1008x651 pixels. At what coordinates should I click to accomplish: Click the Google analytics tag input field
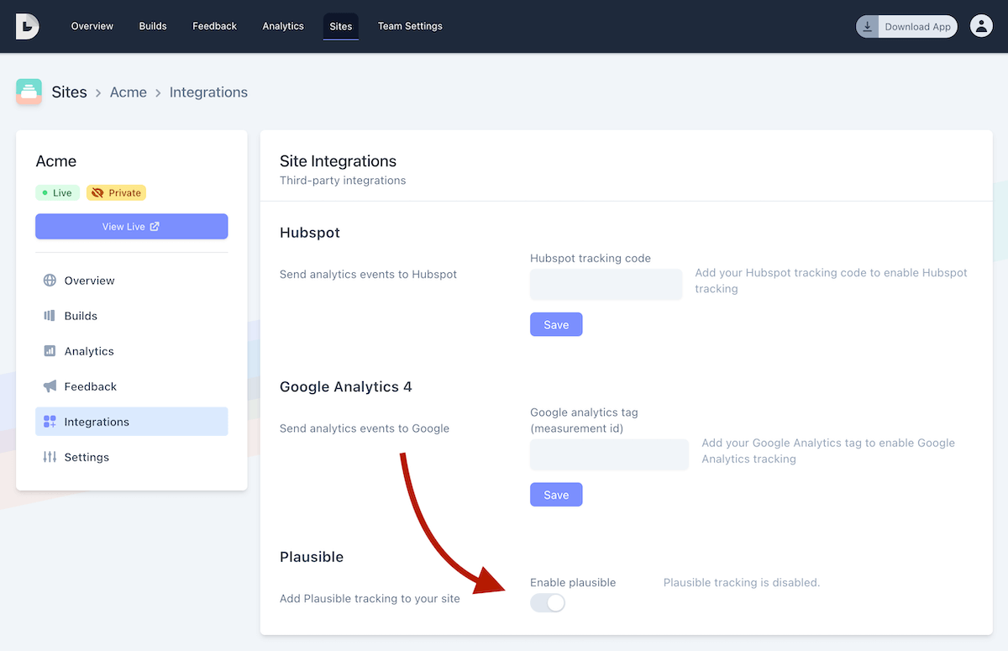(609, 454)
